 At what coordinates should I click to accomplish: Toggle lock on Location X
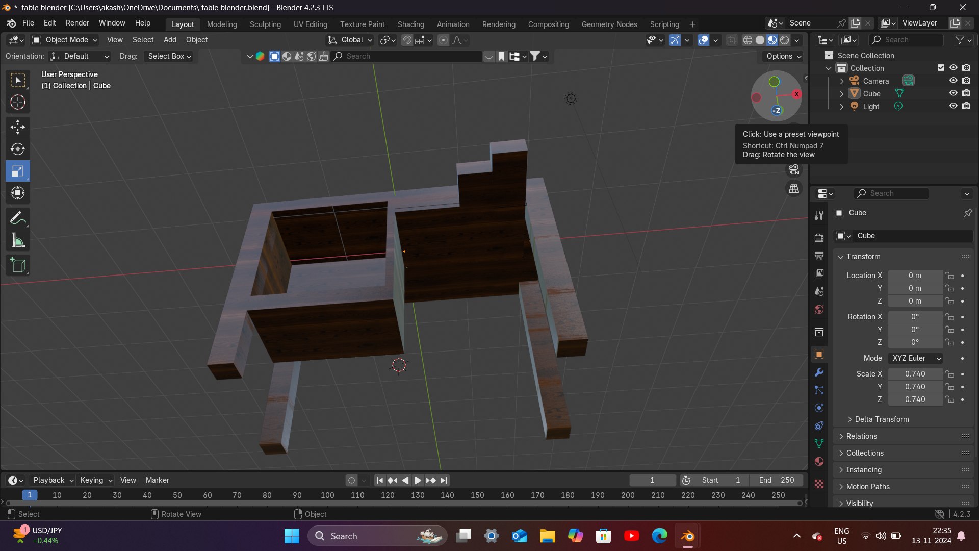tap(949, 275)
